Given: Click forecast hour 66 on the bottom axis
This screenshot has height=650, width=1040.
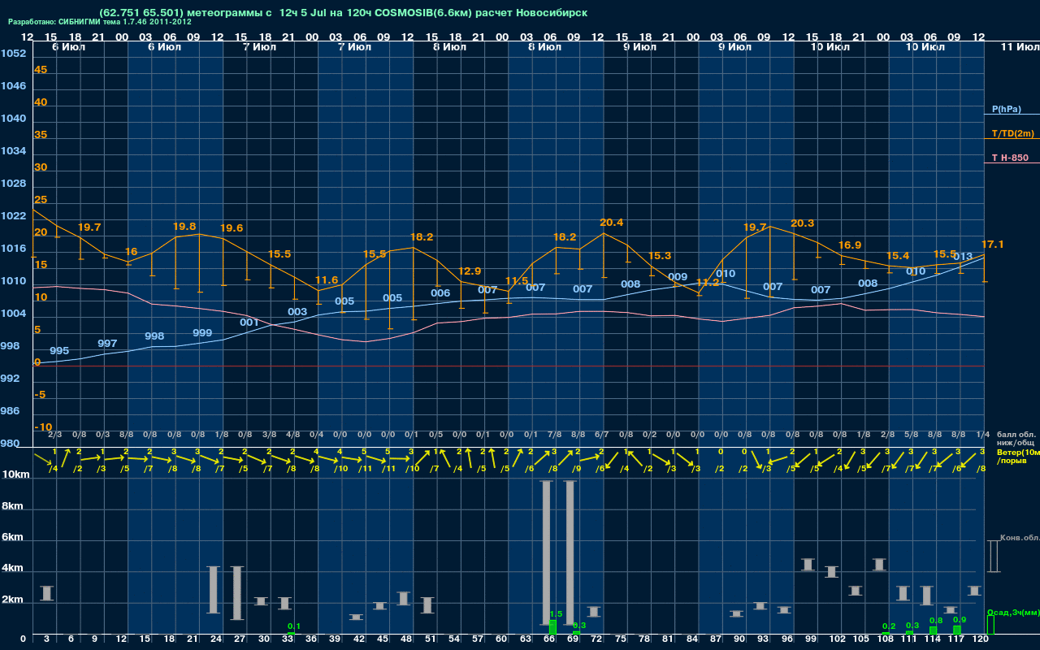Looking at the screenshot, I should (x=548, y=639).
